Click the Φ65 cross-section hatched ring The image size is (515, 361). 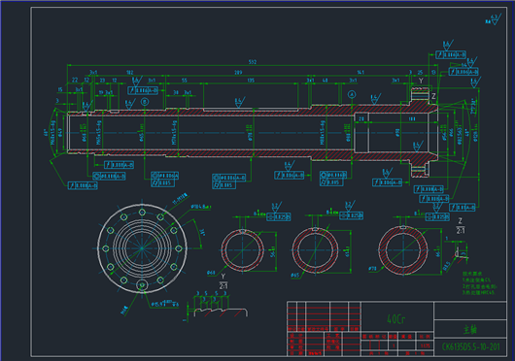(x=315, y=250)
